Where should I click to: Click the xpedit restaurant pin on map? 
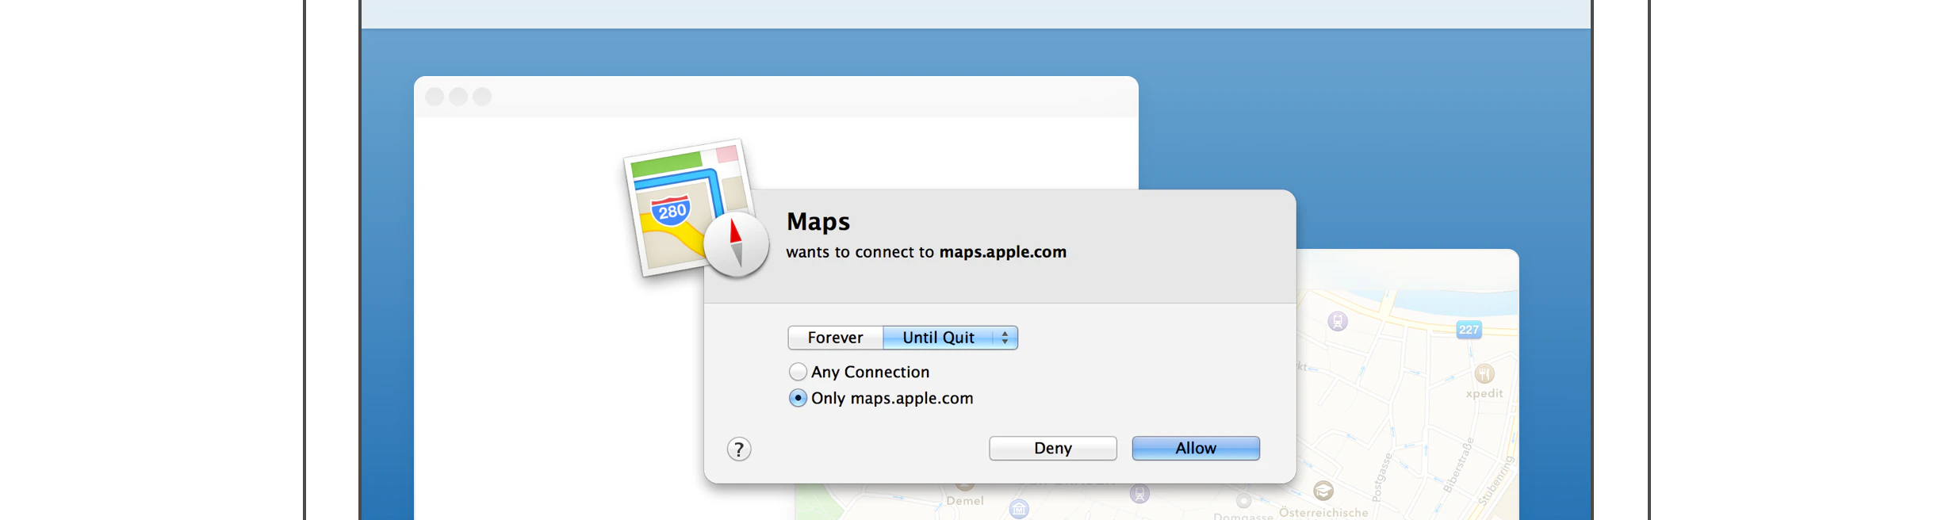(1484, 373)
